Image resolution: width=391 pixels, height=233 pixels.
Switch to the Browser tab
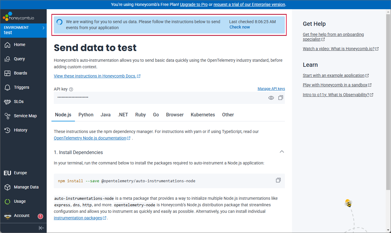point(175,115)
